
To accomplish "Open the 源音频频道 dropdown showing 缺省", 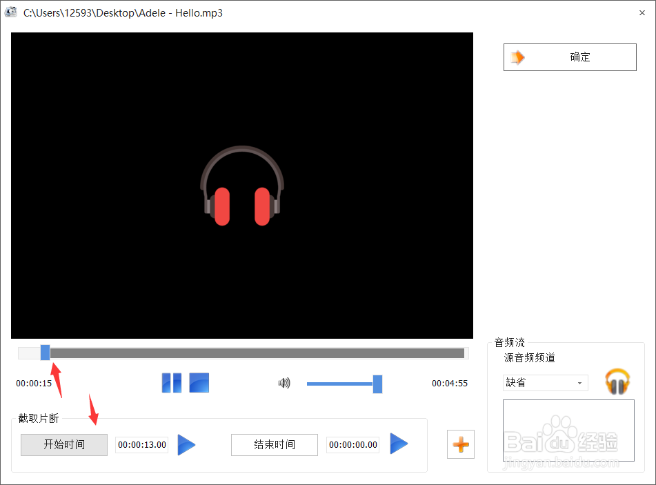I will pos(545,383).
